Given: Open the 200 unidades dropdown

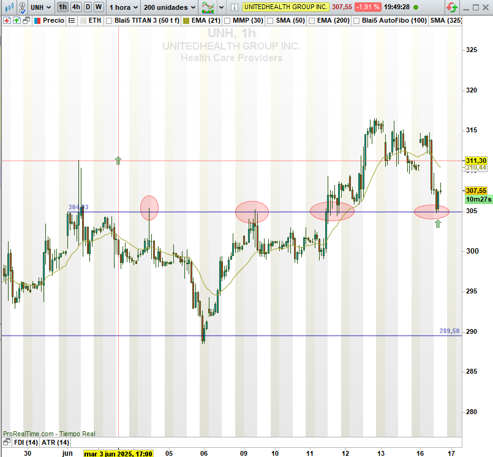Looking at the screenshot, I should (x=170, y=7).
